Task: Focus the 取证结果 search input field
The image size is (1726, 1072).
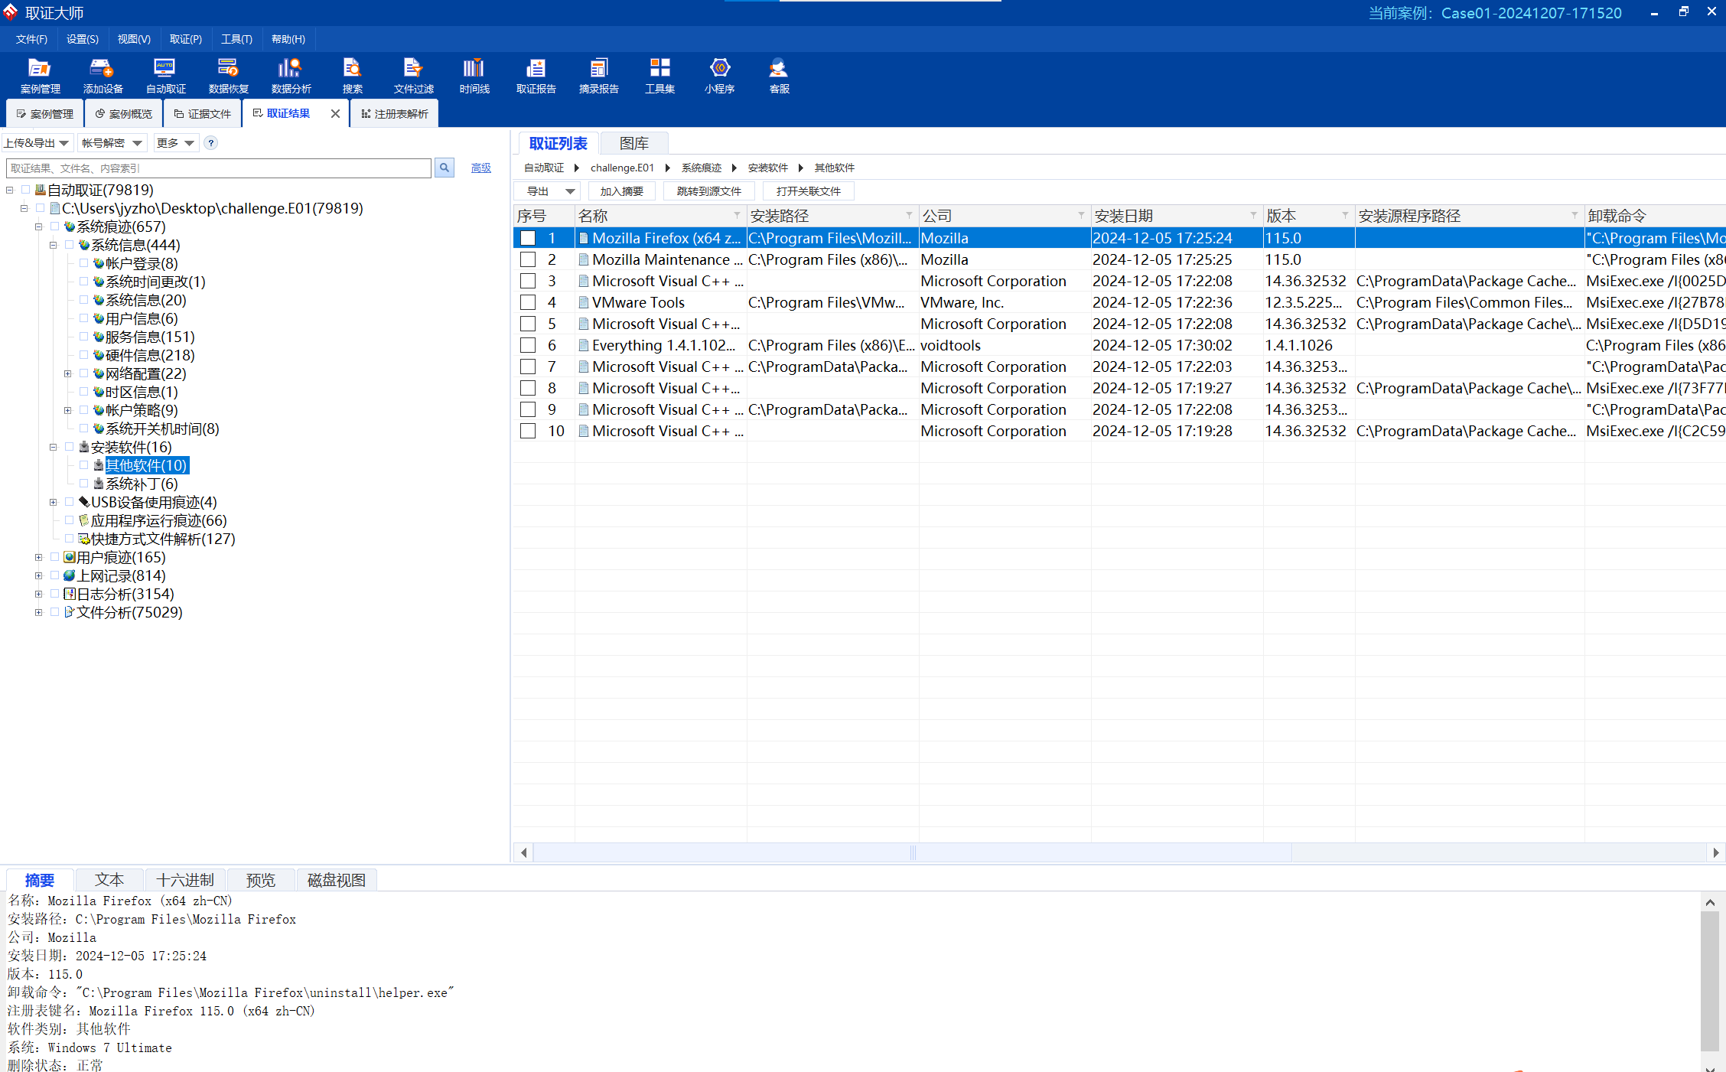Action: [219, 168]
